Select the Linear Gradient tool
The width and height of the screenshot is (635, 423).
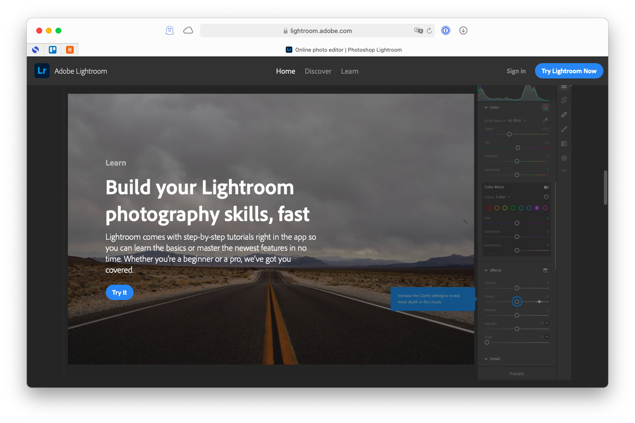[x=564, y=143]
